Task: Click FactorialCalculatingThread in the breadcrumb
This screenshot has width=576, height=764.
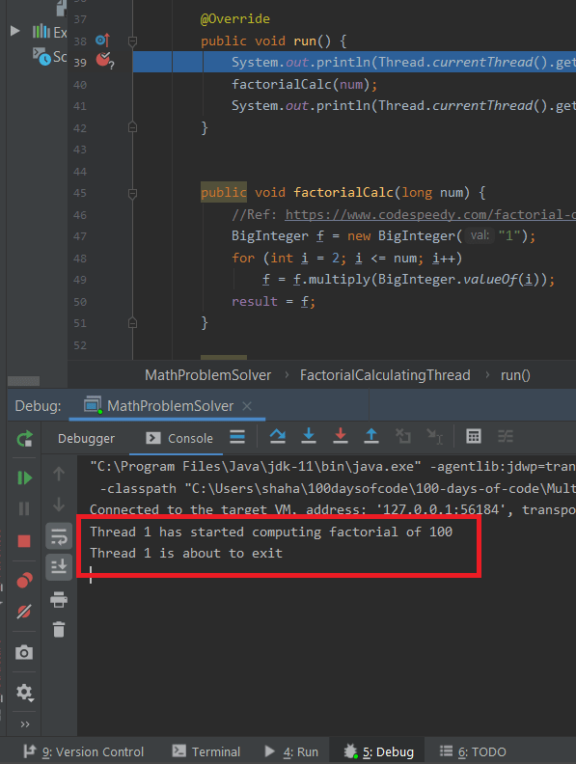Action: click(385, 375)
